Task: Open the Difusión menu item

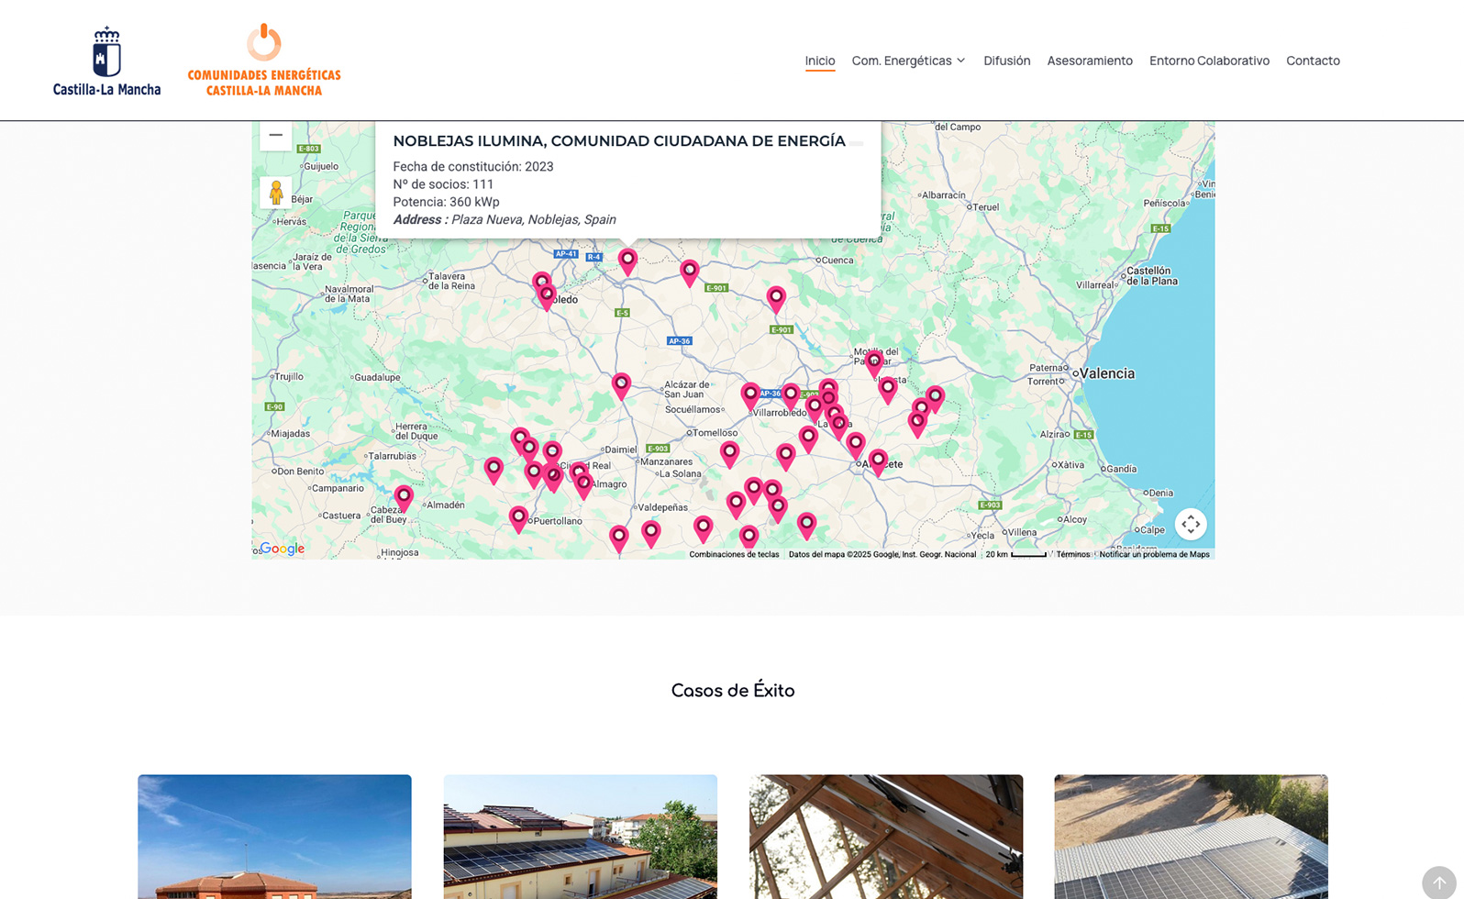Action: click(1006, 61)
